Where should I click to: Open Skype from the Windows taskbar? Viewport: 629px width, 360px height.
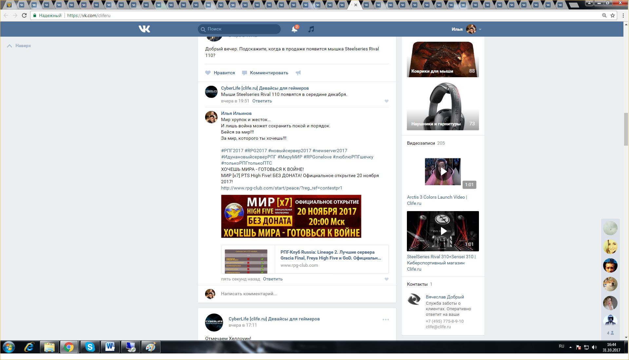[x=90, y=347]
